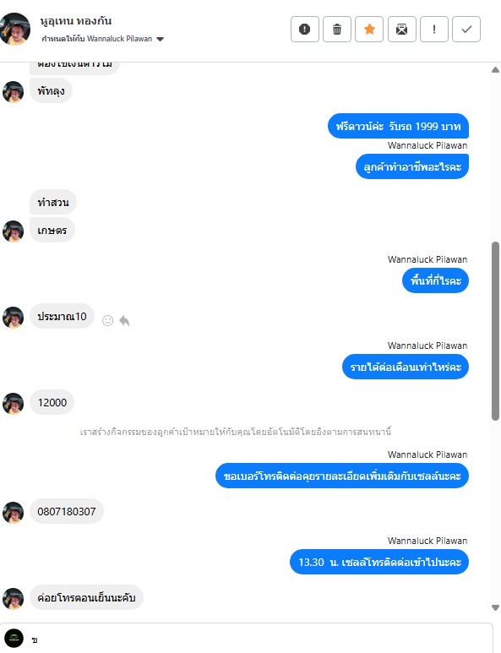This screenshot has width=501, height=653.
Task: Mark conversation unread with envelope icon
Action: (402, 30)
